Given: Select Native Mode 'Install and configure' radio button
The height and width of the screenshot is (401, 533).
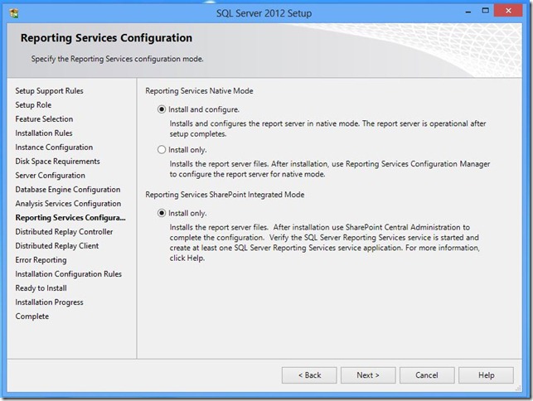Looking at the screenshot, I should 162,109.
